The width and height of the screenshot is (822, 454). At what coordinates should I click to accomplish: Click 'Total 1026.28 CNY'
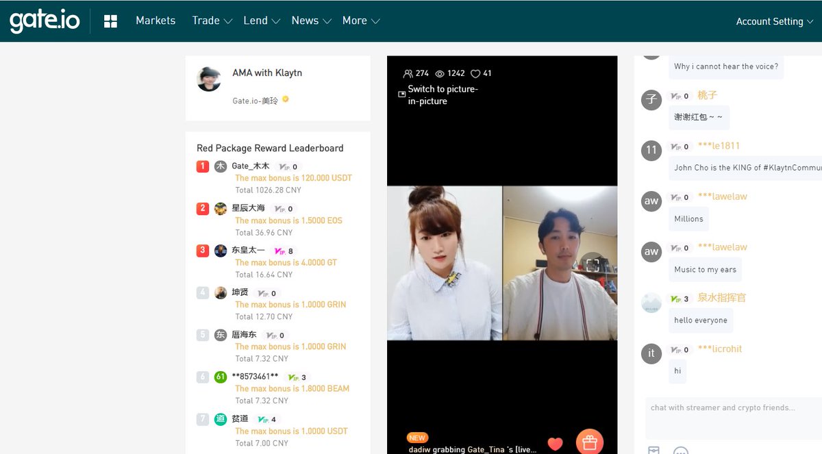pyautogui.click(x=269, y=190)
